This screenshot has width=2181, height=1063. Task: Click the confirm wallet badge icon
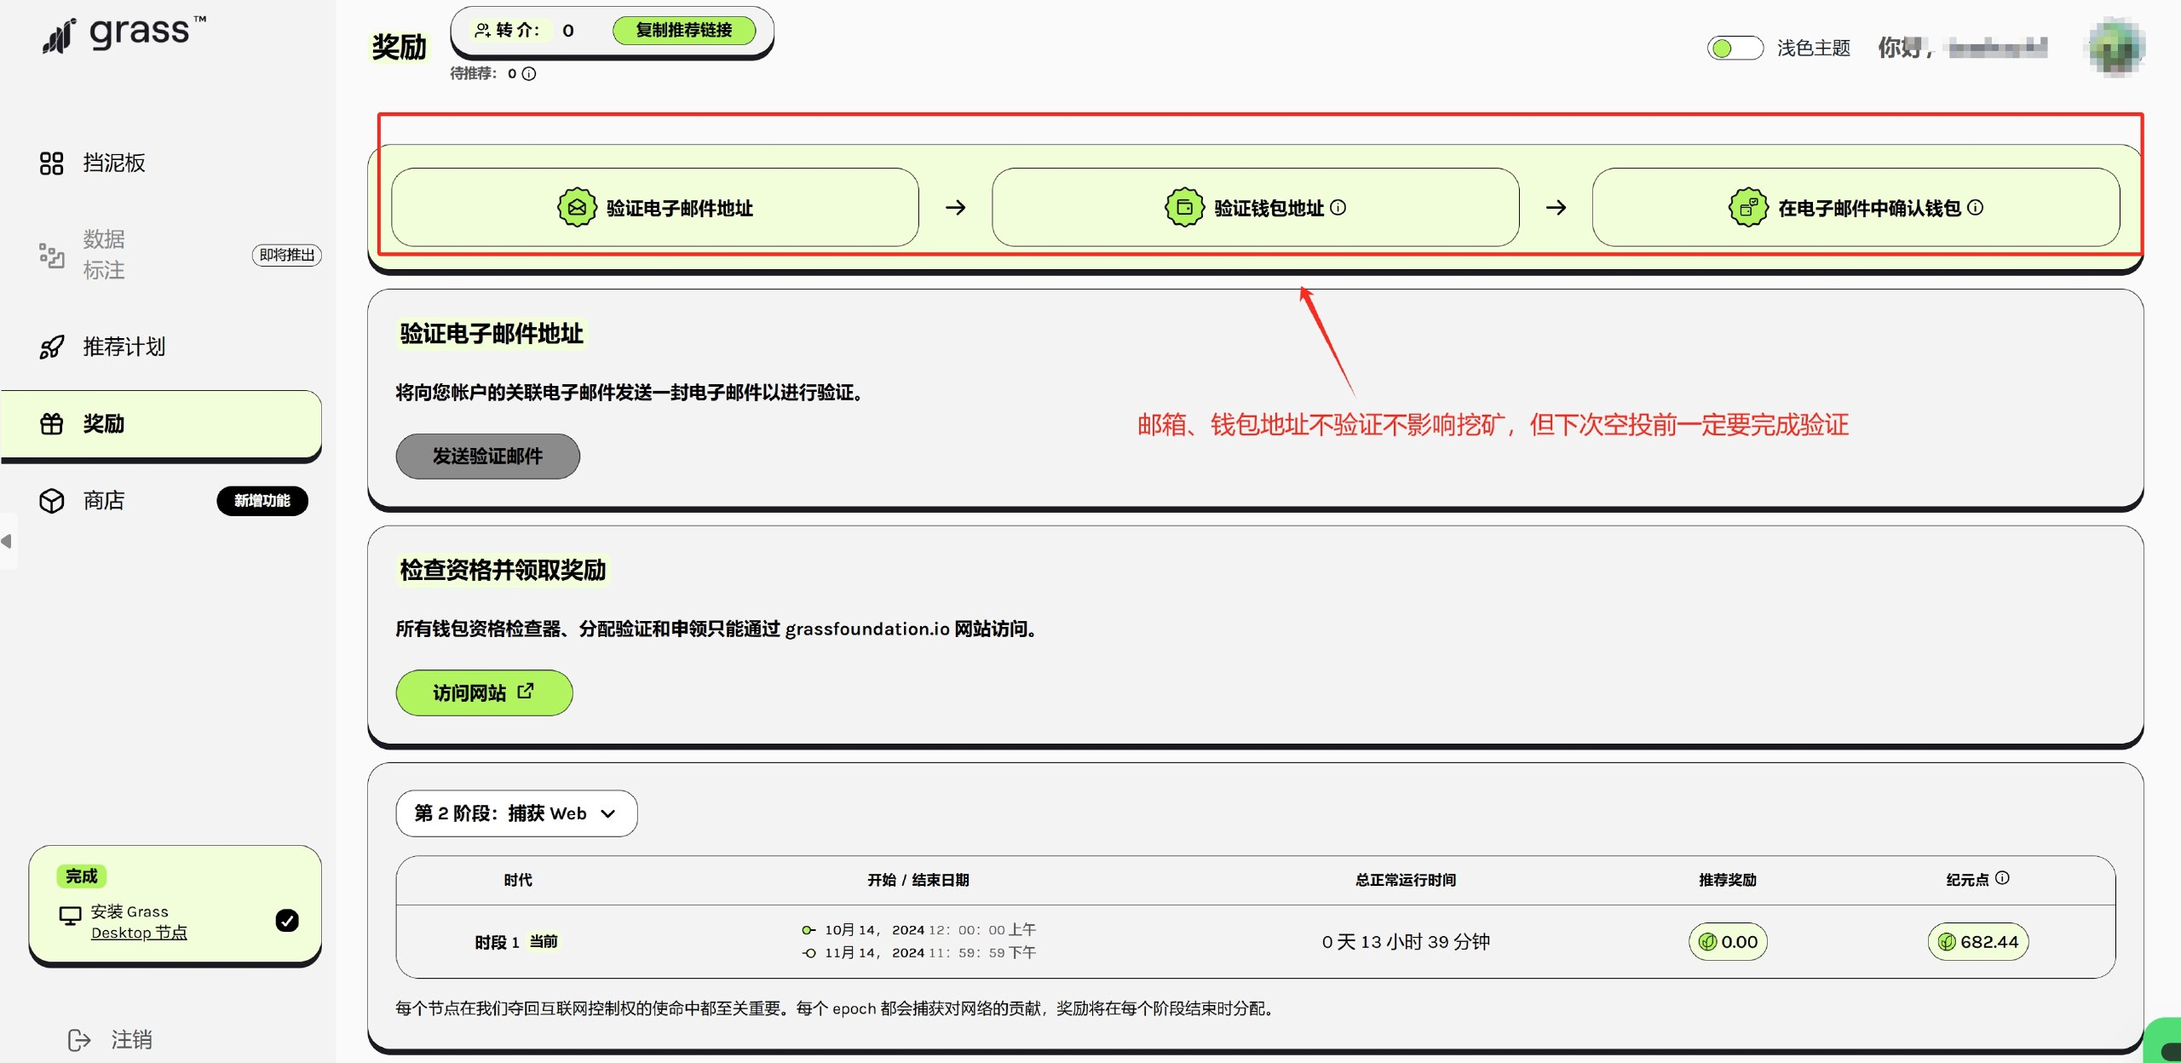pyautogui.click(x=1748, y=207)
